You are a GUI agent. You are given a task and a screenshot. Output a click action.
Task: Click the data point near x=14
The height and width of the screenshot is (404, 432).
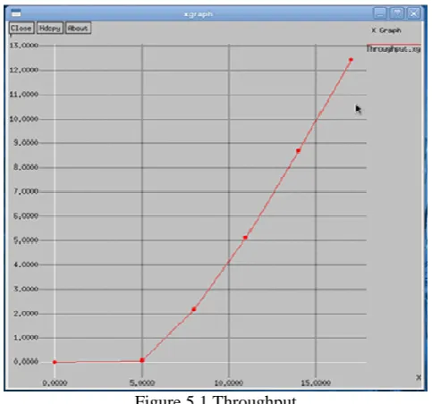(x=298, y=151)
